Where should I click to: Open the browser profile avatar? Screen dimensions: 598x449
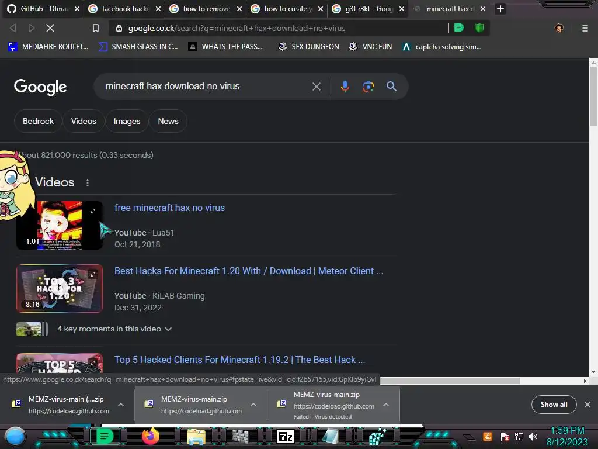[x=559, y=28]
